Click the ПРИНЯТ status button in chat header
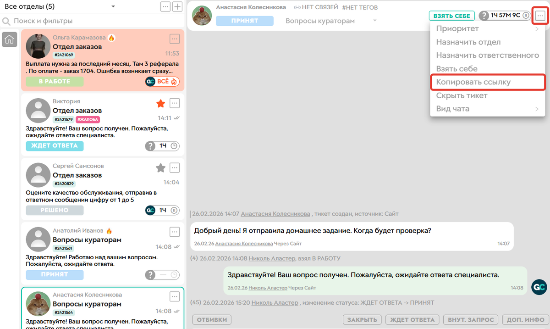550x329 pixels. click(245, 21)
